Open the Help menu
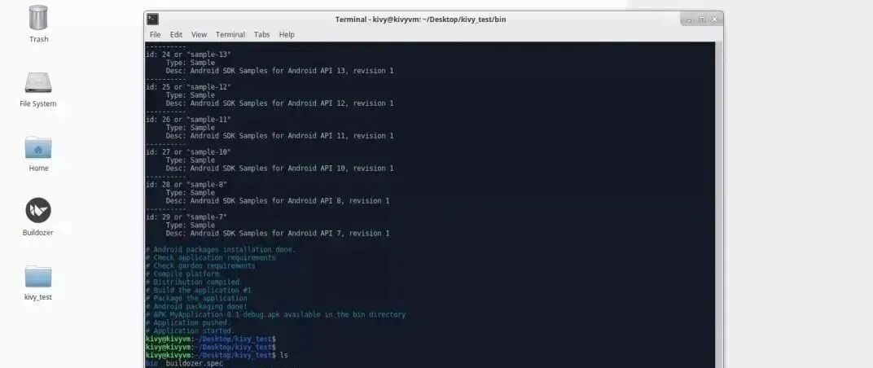The image size is (873, 368). coord(287,34)
